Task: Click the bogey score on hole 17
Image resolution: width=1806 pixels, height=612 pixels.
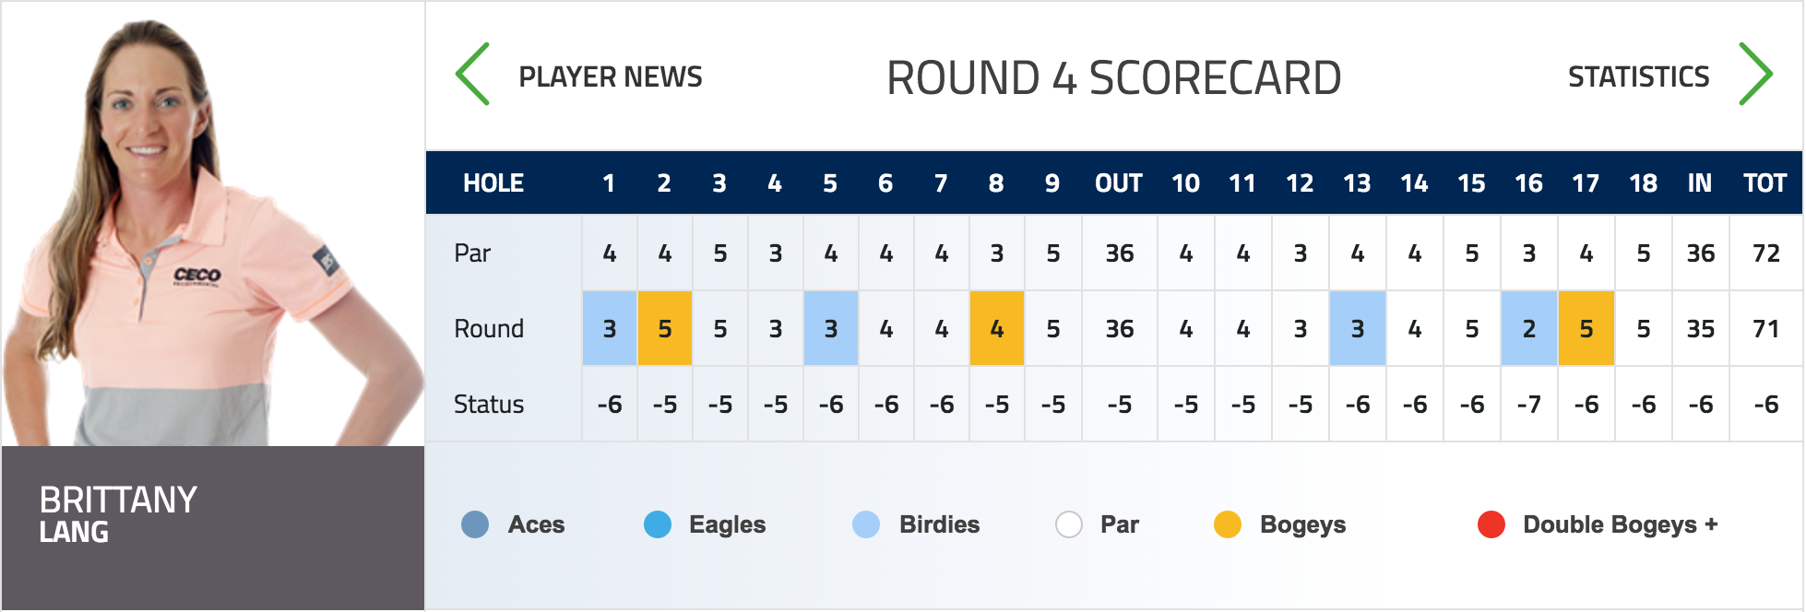Action: [1586, 328]
